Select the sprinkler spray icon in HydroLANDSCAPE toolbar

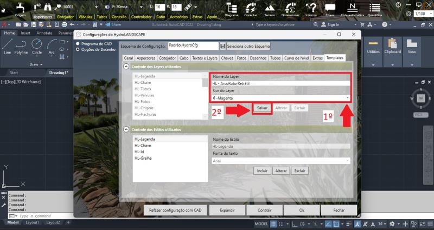click(x=37, y=6)
